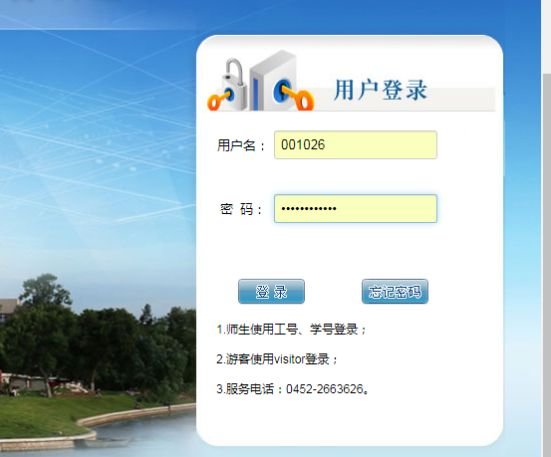
Task: Focus the 密码 password field
Action: coord(356,208)
